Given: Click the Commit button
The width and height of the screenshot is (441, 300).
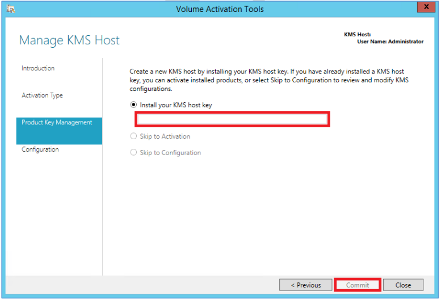Looking at the screenshot, I should click(x=358, y=285).
